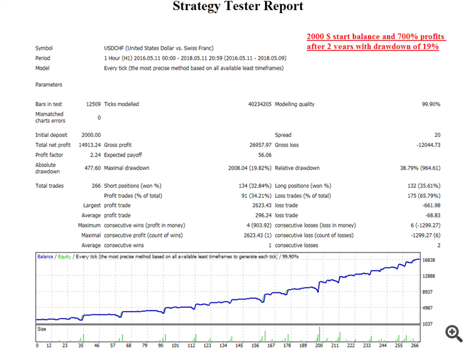This screenshot has width=471, height=350.
Task: Click the Spread value 20
Action: tap(437, 135)
